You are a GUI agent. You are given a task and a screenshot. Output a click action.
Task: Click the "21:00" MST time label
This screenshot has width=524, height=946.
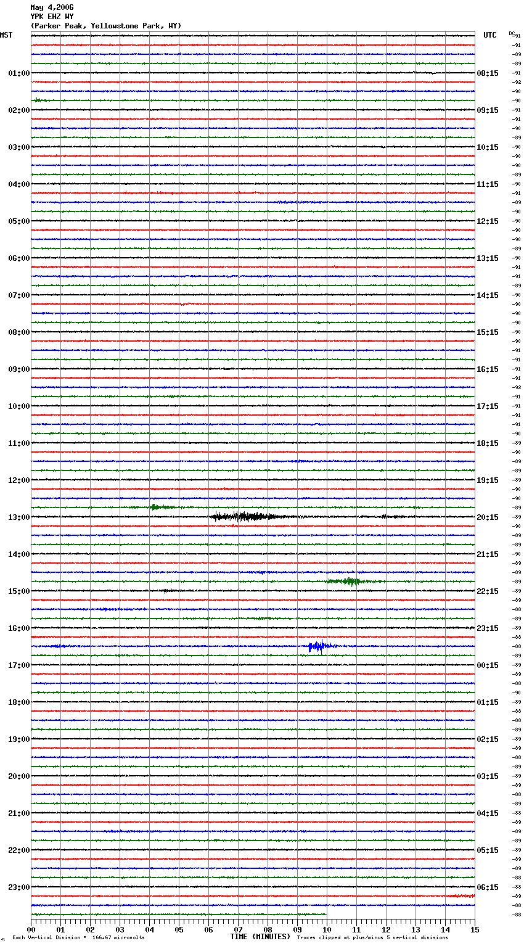coord(19,813)
